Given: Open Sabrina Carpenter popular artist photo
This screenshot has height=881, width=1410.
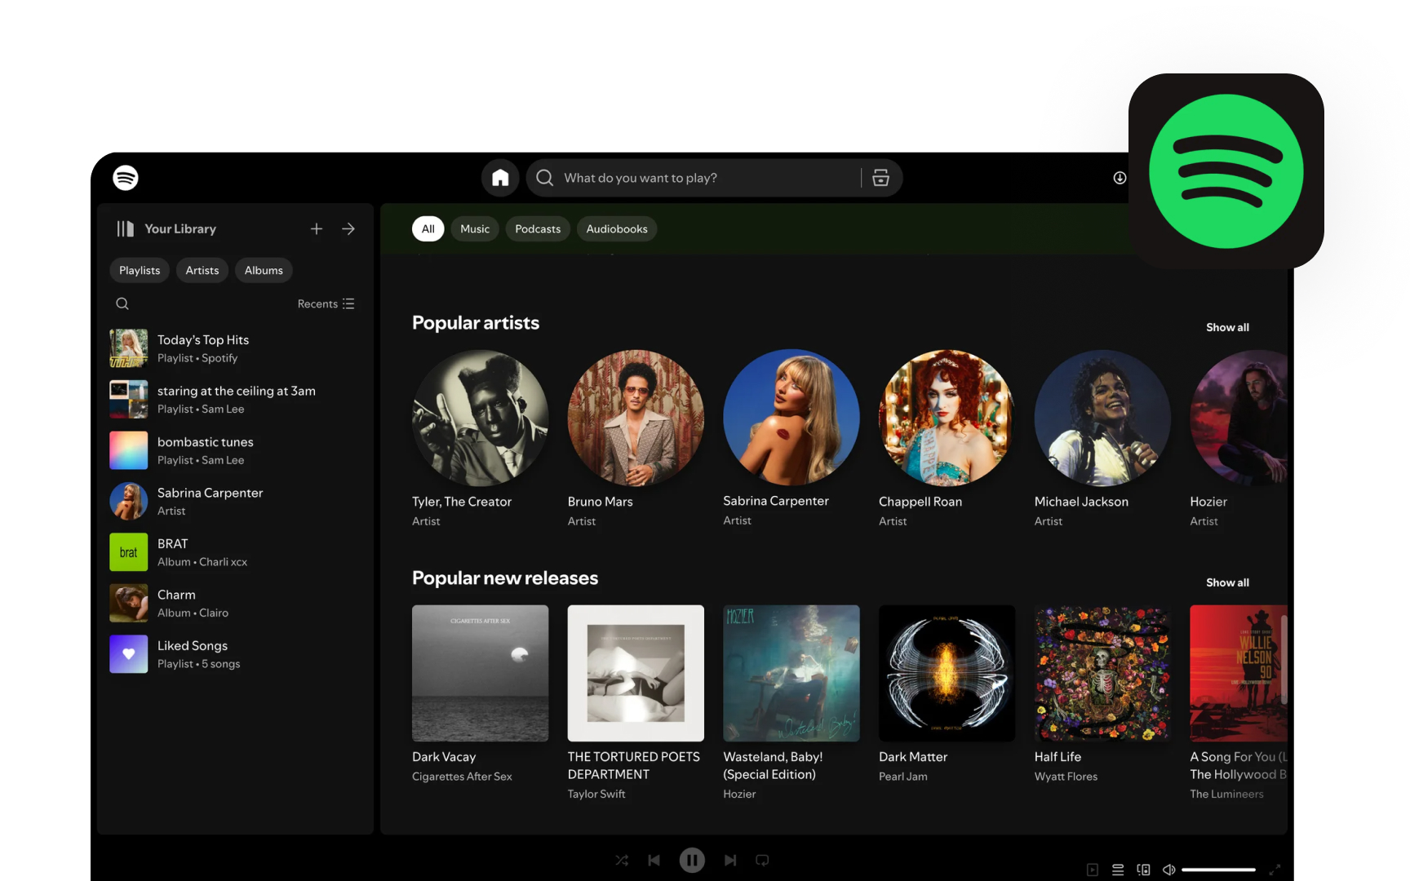Looking at the screenshot, I should coord(791,418).
